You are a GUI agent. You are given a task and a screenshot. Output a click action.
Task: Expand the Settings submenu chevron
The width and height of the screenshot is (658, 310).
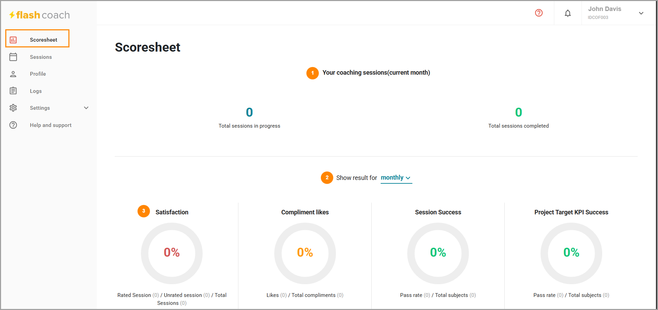coord(86,108)
